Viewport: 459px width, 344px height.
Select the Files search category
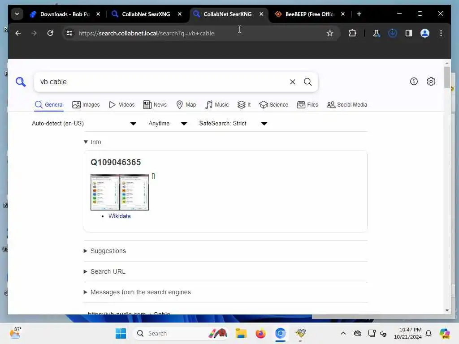coord(307,105)
